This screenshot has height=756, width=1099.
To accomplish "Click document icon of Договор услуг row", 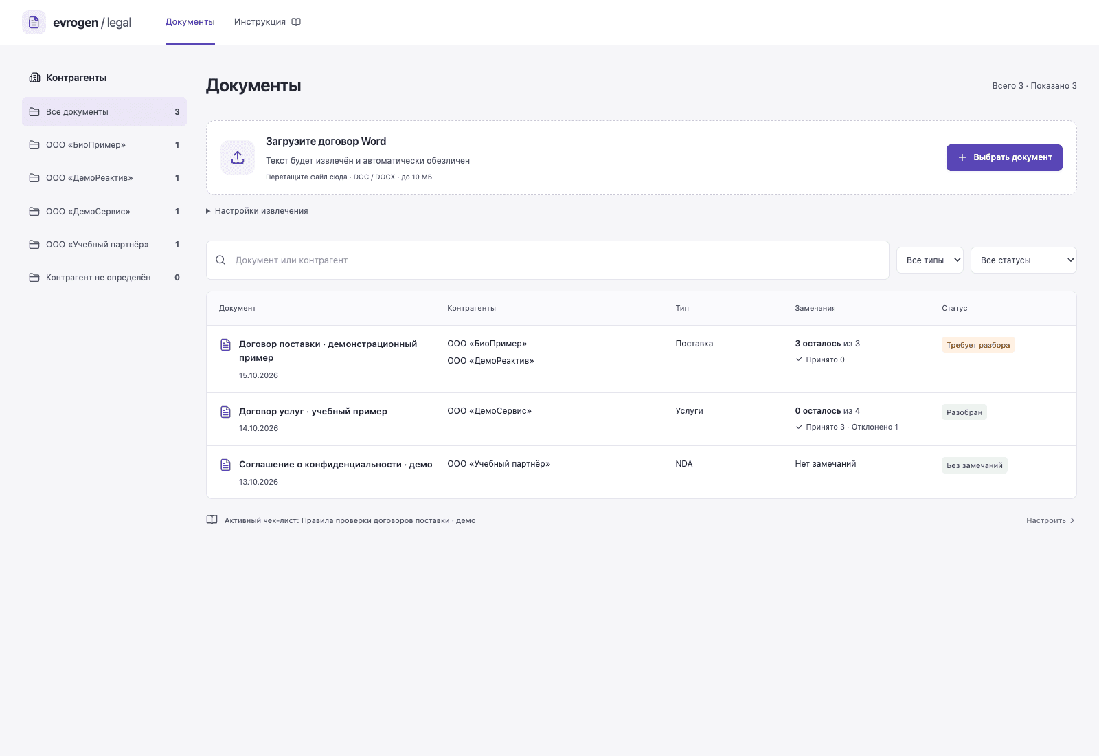I will (225, 412).
